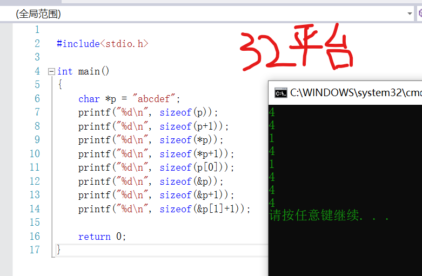Place cursor on #include<stdio.h> line
This screenshot has height=276, width=422.
[103, 44]
